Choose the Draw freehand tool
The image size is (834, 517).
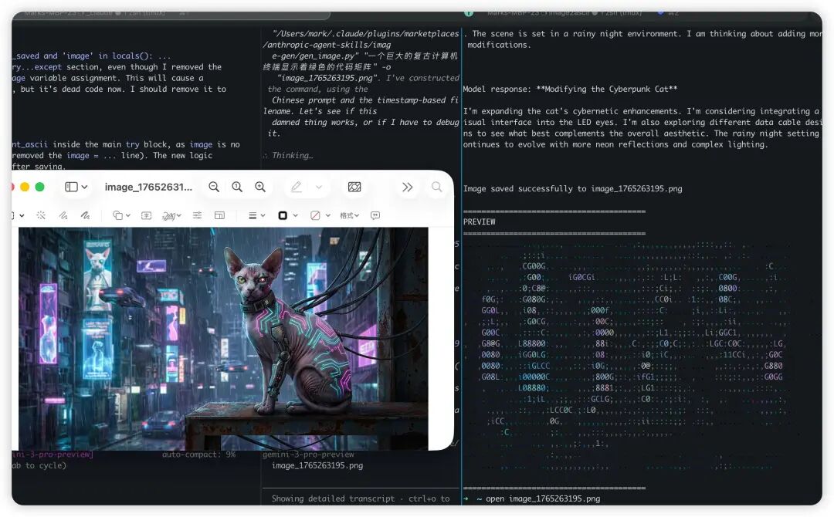[85, 215]
